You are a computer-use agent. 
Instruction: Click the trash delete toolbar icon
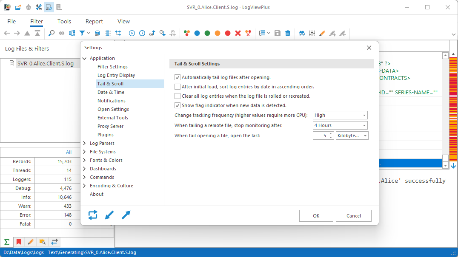click(x=288, y=33)
